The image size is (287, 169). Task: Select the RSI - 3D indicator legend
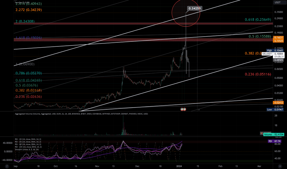[28, 144]
